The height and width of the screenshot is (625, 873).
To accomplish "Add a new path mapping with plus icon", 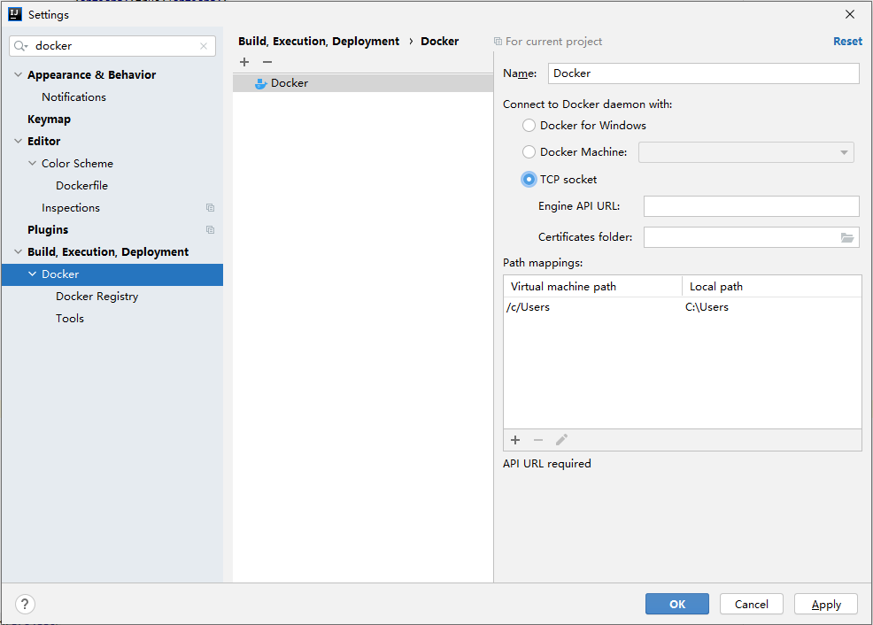I will point(515,440).
